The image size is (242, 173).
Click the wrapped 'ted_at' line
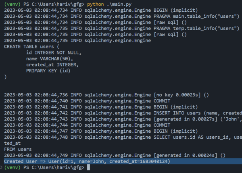[x=13, y=144]
